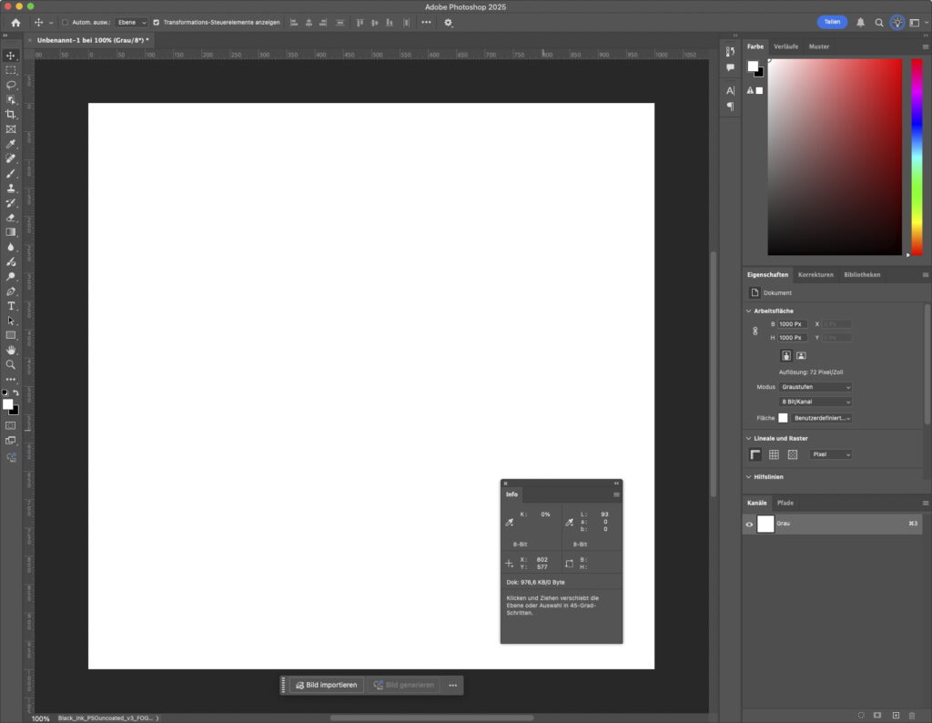Screen dimensions: 932x723
Task: Open the Info panel menu
Action: [616, 494]
